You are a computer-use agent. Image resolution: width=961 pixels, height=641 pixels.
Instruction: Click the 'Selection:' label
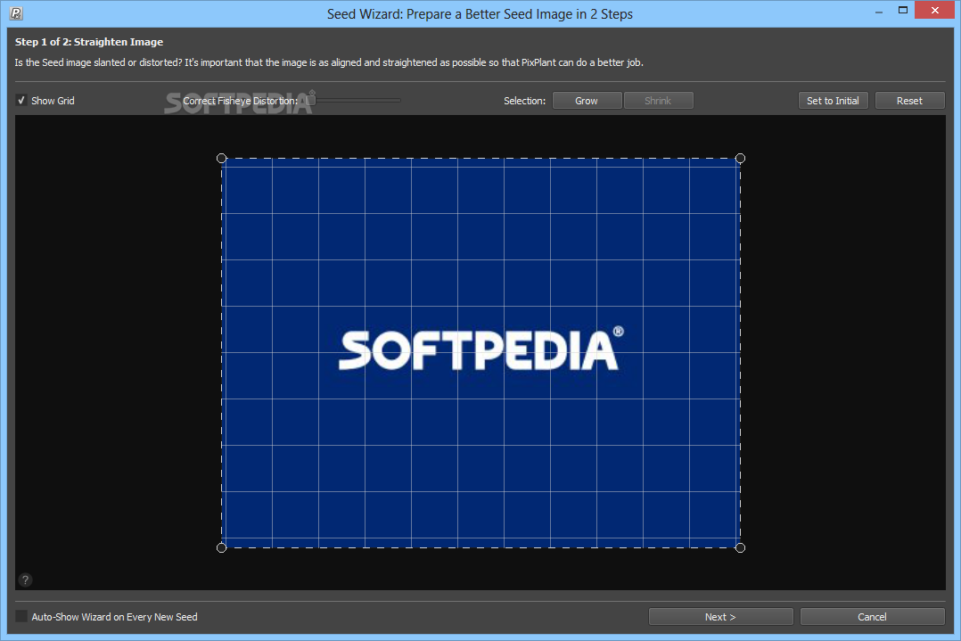524,101
